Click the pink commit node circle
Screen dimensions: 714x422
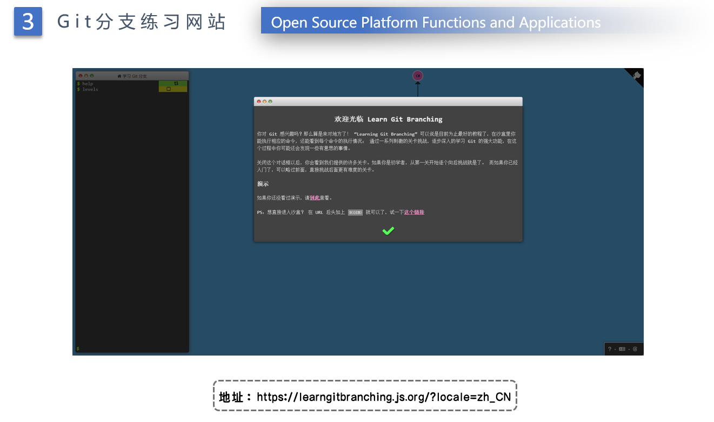click(x=418, y=76)
